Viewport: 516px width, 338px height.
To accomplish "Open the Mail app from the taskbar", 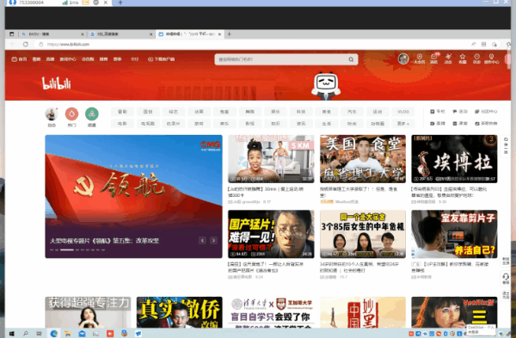I will tap(82, 334).
